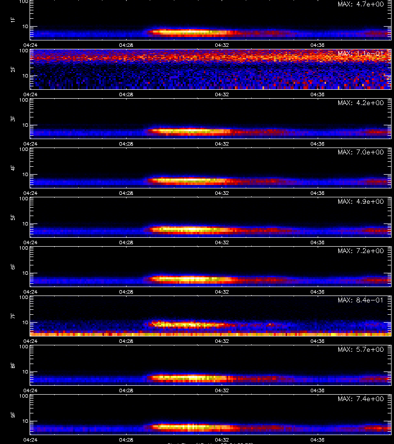
Task: Click 04:28 time label under 3F panel
Action: point(126,144)
